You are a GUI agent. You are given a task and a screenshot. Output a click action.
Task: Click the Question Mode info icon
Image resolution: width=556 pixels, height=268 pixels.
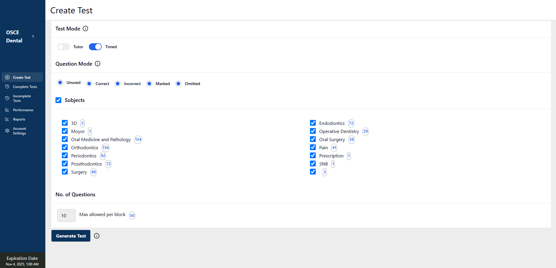pos(98,64)
